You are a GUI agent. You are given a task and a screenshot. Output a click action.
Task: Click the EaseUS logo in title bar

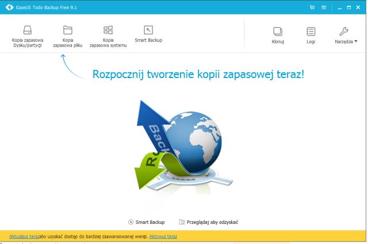[x=9, y=7]
